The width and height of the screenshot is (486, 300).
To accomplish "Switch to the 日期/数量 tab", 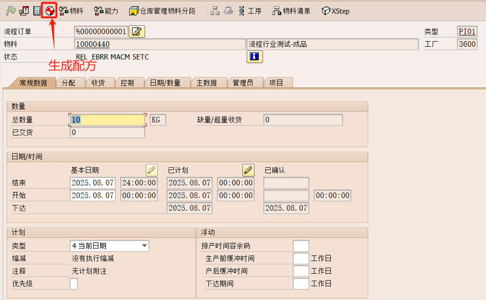I will (x=165, y=83).
